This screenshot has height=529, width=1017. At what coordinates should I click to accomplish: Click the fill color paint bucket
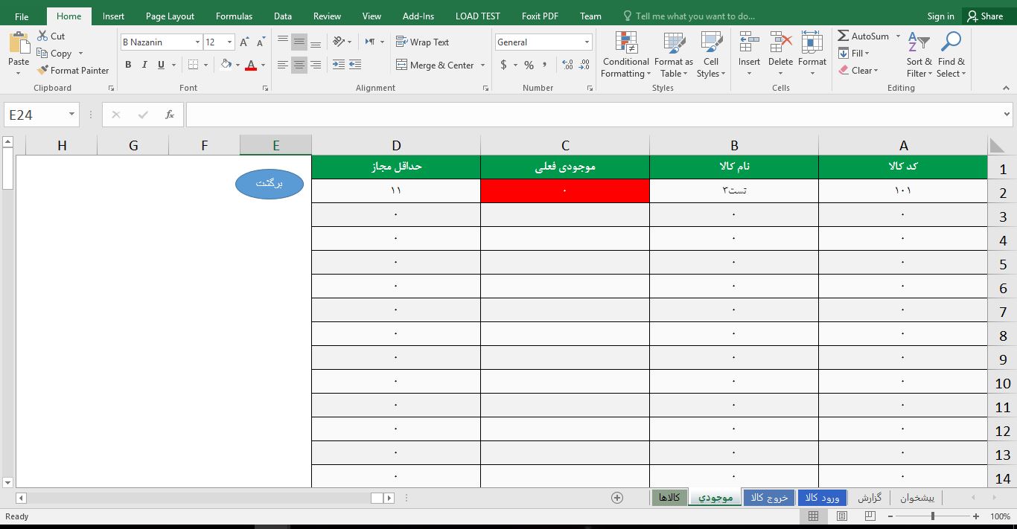pos(226,65)
